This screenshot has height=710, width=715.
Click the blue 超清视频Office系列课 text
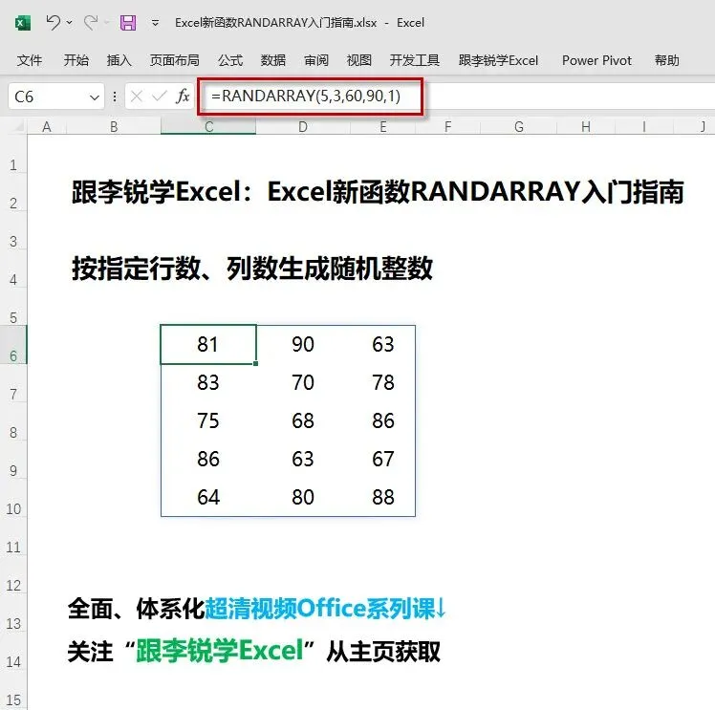pos(319,609)
